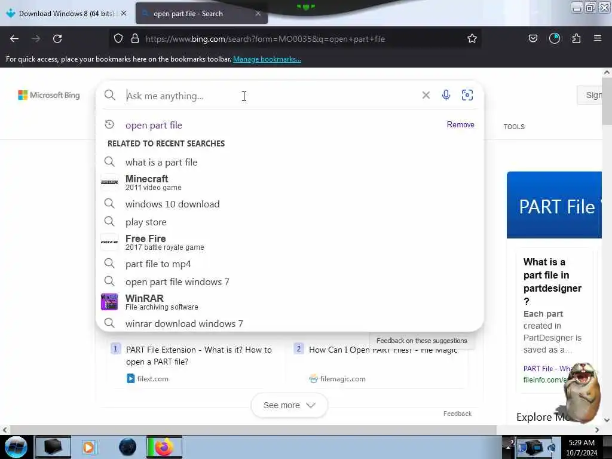612x459 pixels.
Task: Open the Pocket save icon
Action: (533, 38)
